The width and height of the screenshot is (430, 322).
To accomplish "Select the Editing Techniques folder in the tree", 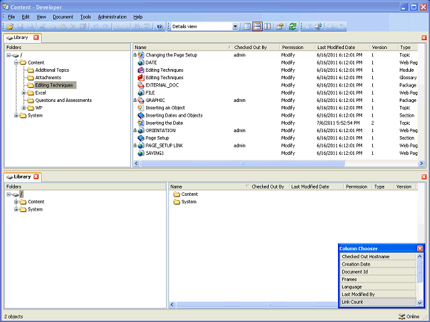I will click(x=54, y=85).
